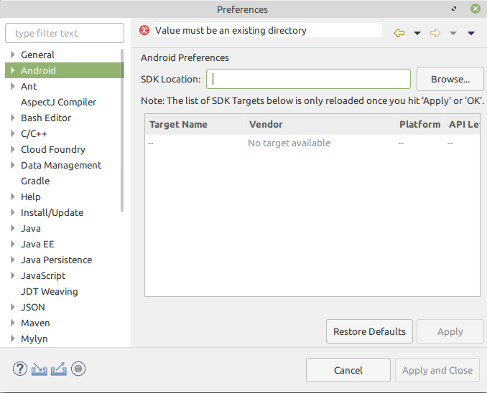The height and width of the screenshot is (393, 487).
Task: Select JavaScript preferences page
Action: [x=43, y=276]
